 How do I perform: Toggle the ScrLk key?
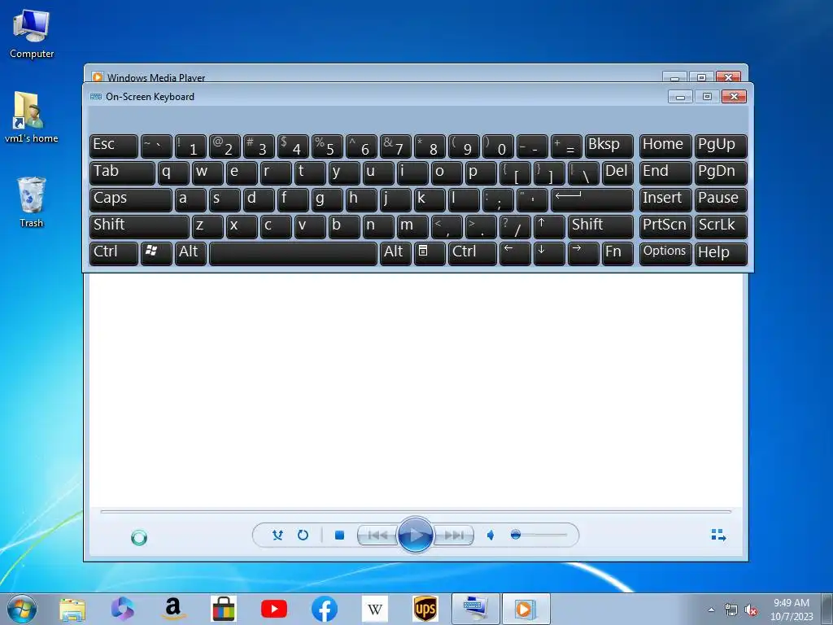tap(721, 226)
